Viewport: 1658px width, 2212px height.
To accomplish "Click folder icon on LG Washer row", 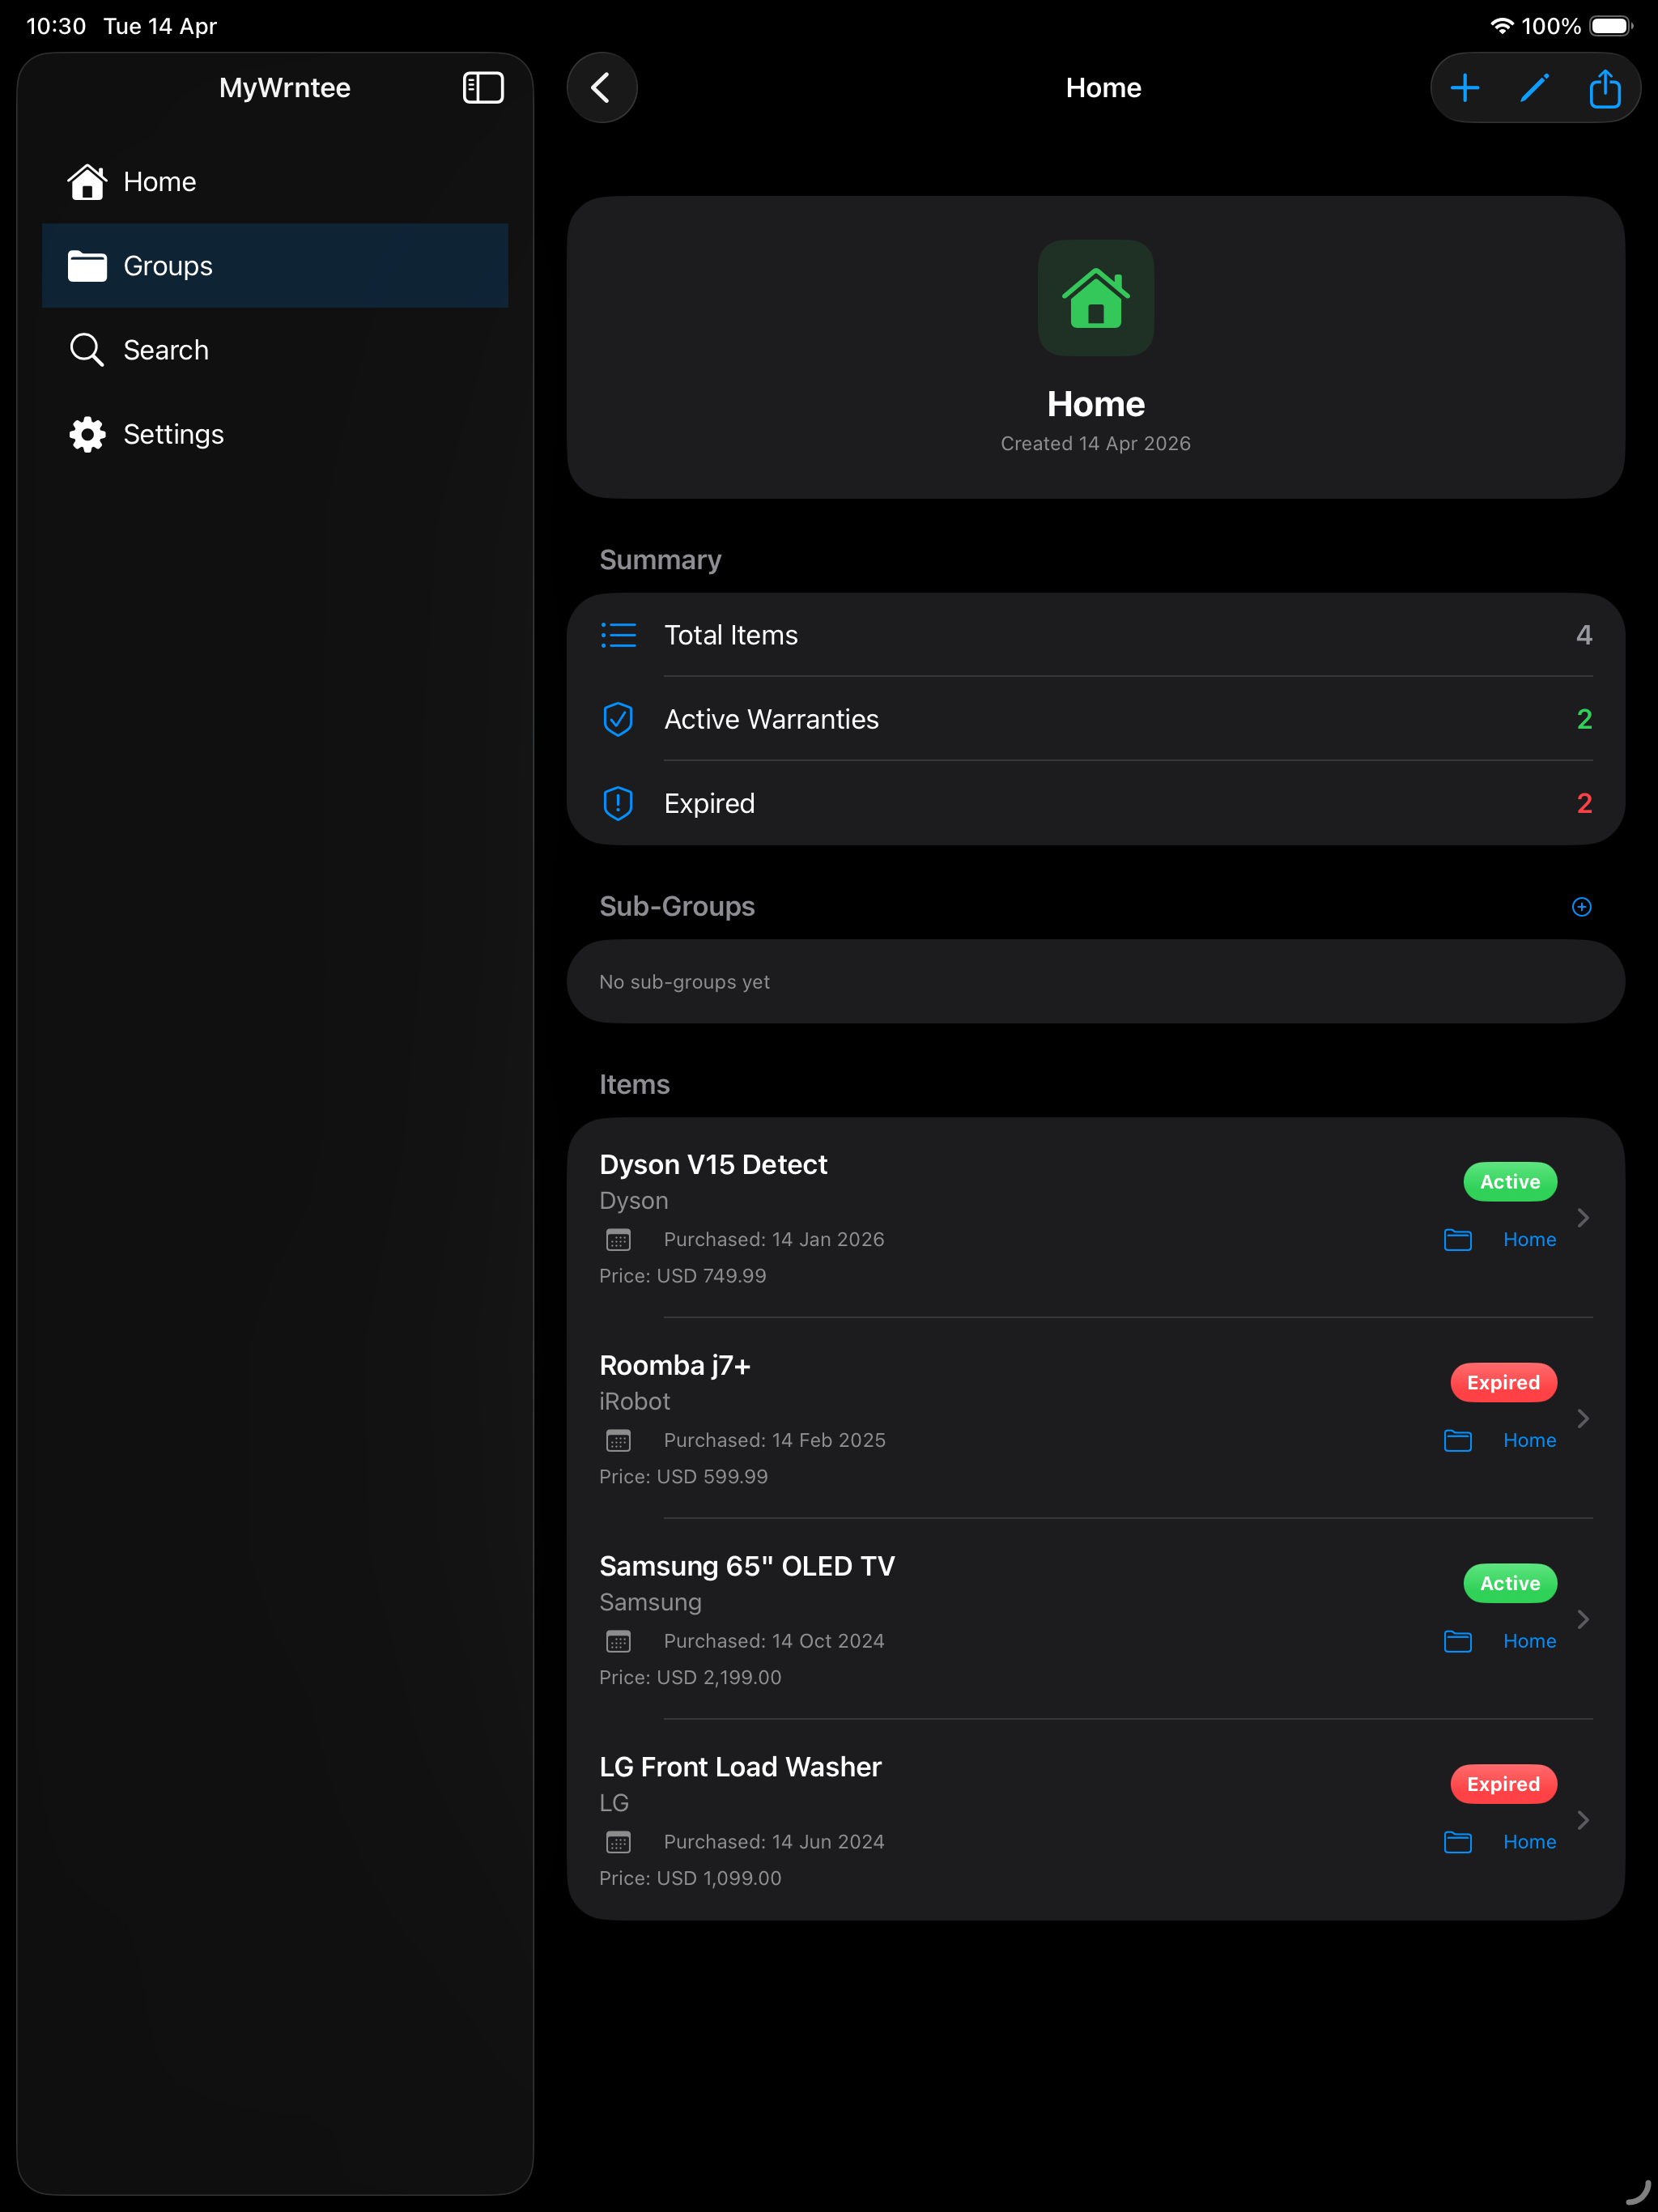I will tap(1458, 1842).
